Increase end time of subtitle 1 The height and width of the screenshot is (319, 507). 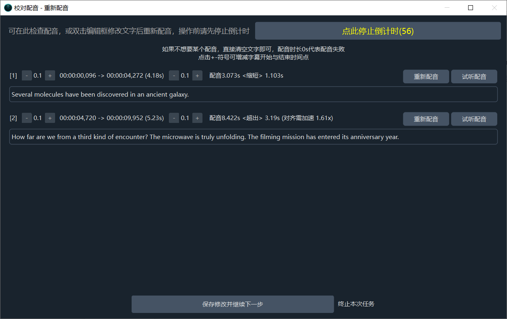(197, 76)
